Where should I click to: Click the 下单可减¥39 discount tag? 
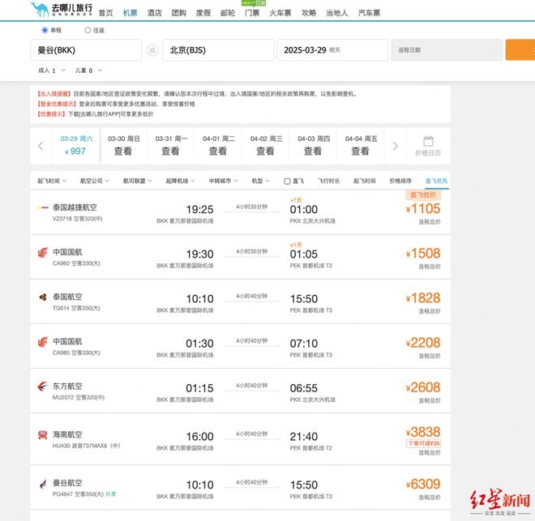click(x=423, y=443)
